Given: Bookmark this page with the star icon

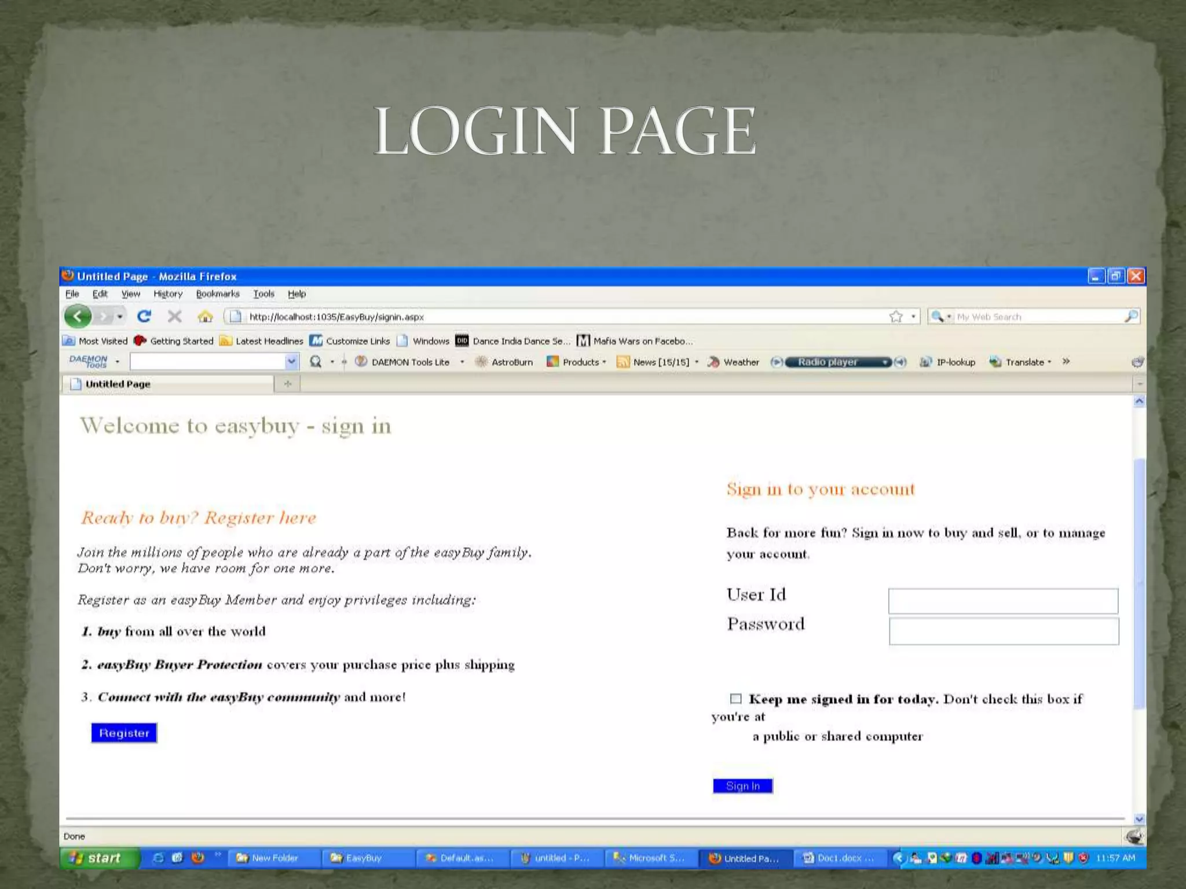Looking at the screenshot, I should [896, 317].
